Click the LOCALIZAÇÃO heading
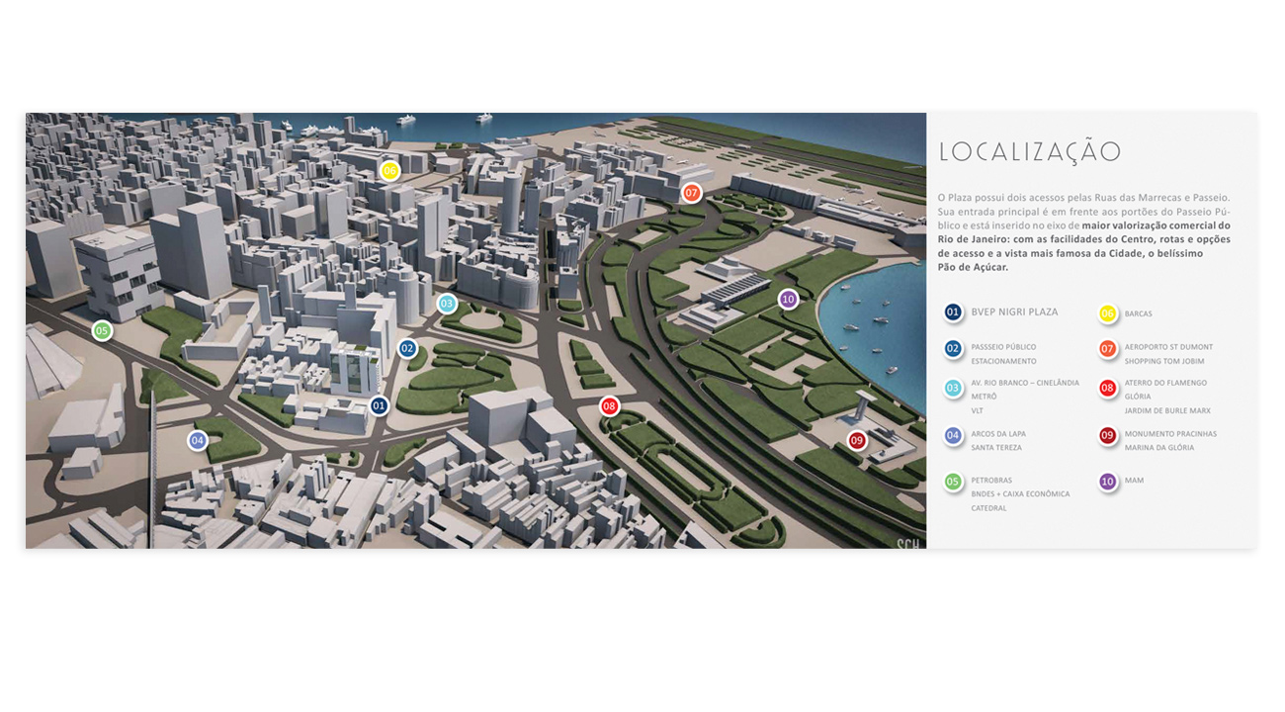Image resolution: width=1285 pixels, height=712 pixels. [x=1030, y=152]
